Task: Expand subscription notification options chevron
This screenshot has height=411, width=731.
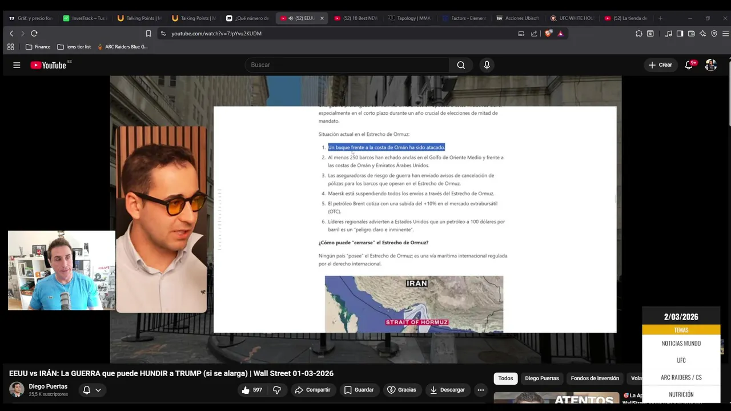Action: (98, 390)
